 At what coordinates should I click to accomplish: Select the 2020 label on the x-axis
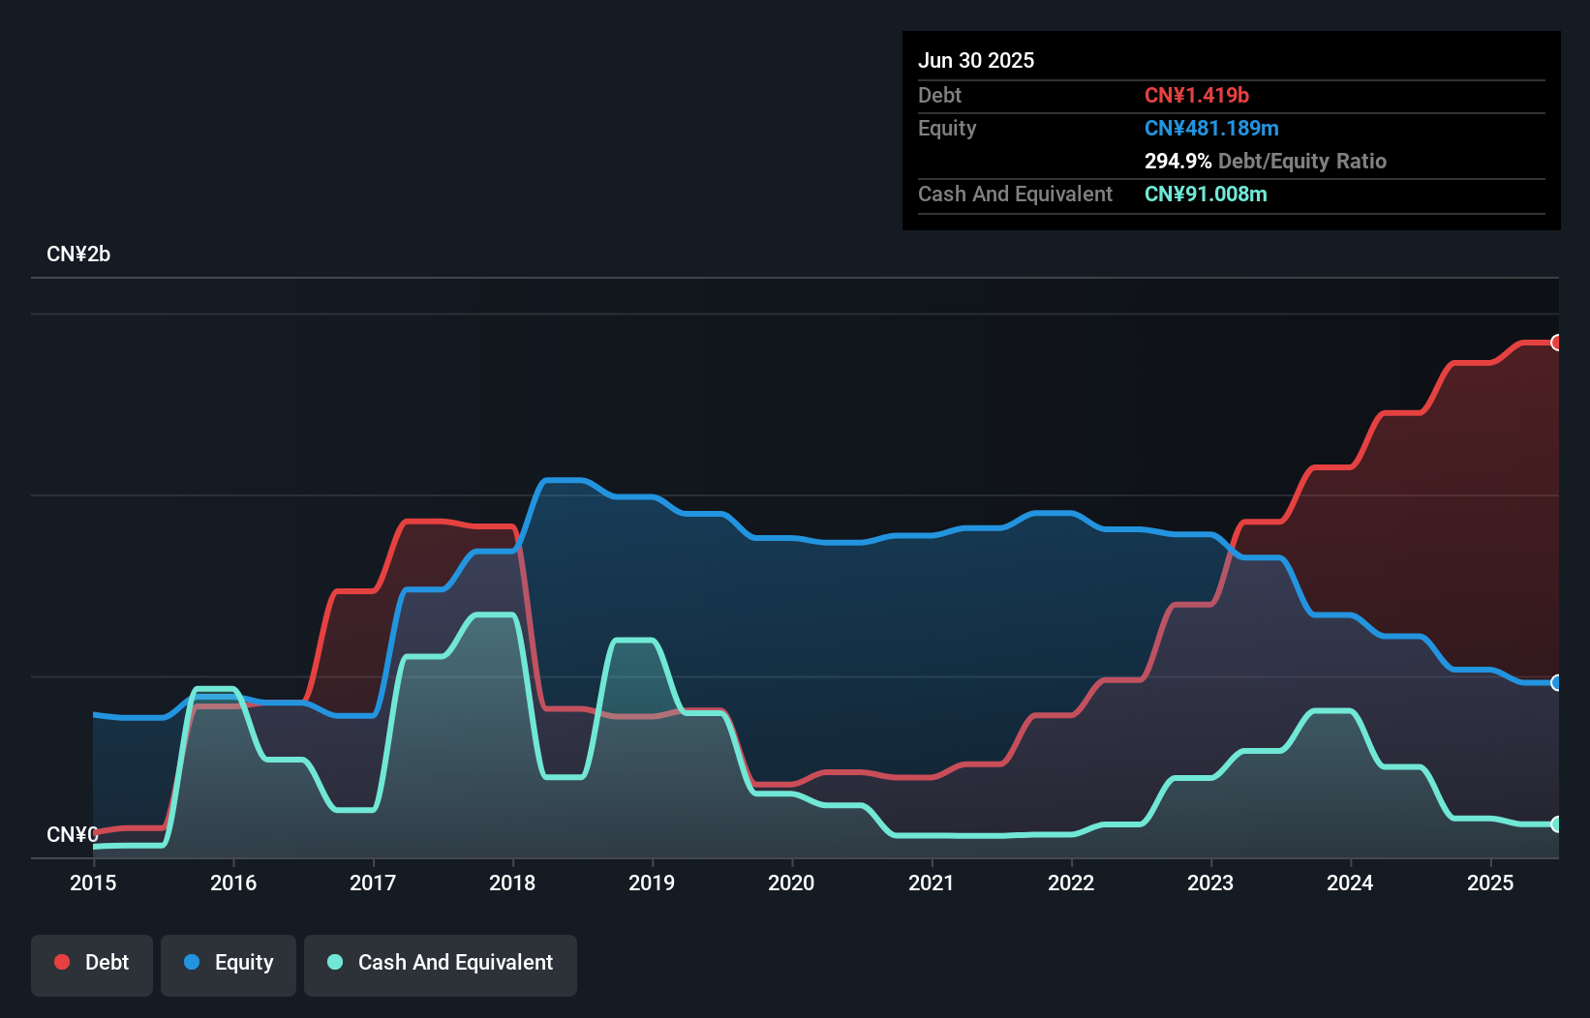(x=791, y=883)
